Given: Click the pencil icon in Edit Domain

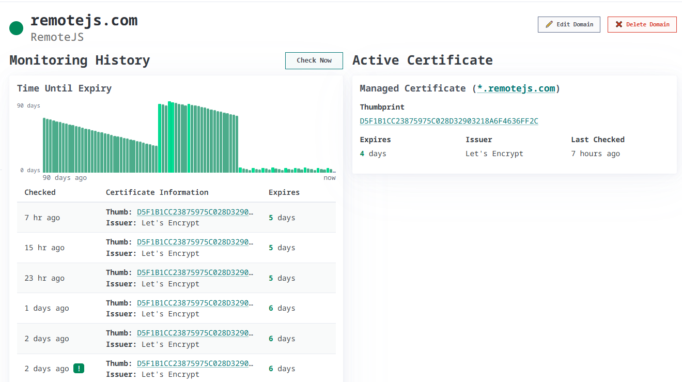Looking at the screenshot, I should coord(549,24).
